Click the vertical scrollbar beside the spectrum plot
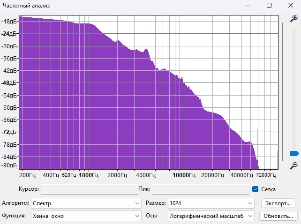Screen dimensions: 301x224 pos(283,92)
